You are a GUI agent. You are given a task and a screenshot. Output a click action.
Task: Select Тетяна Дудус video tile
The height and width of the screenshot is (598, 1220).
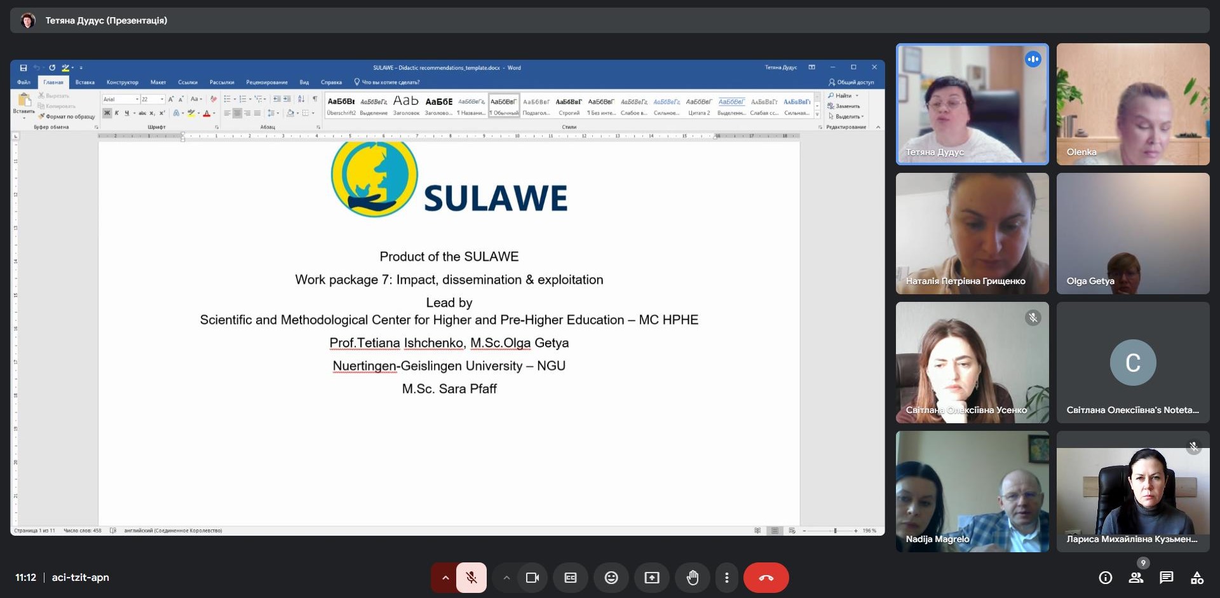972,104
